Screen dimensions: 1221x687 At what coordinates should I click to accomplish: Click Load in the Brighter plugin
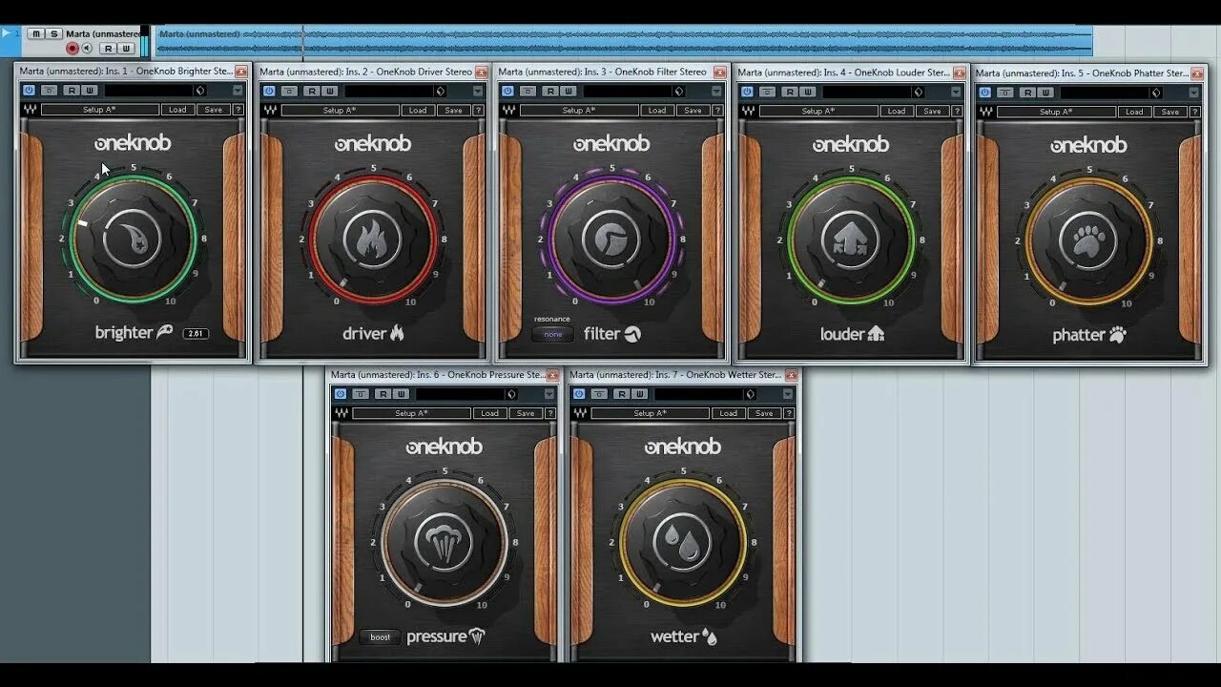click(x=177, y=110)
